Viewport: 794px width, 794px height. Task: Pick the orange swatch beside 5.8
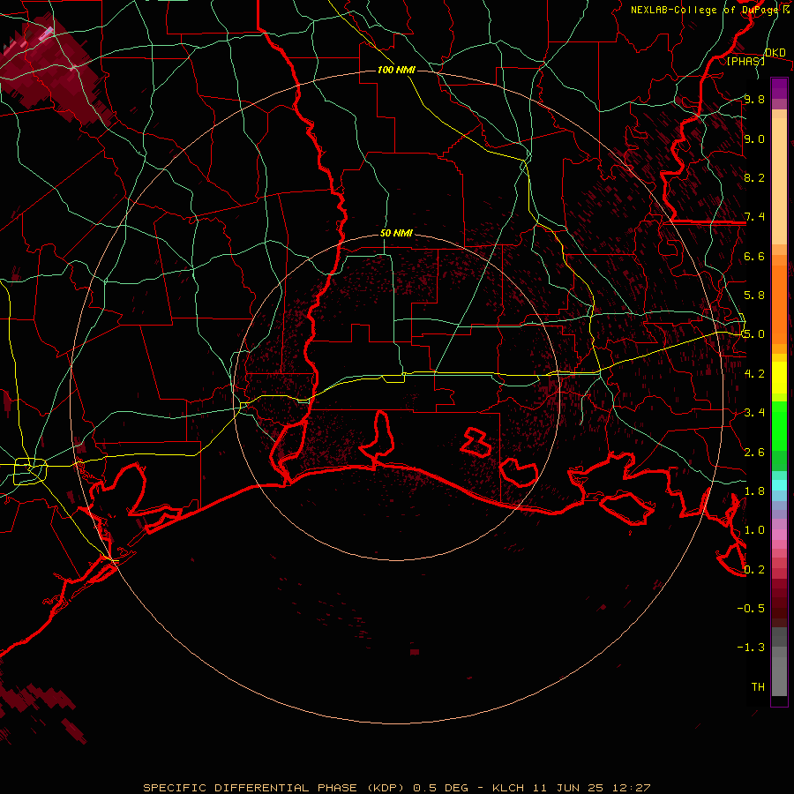(x=779, y=299)
